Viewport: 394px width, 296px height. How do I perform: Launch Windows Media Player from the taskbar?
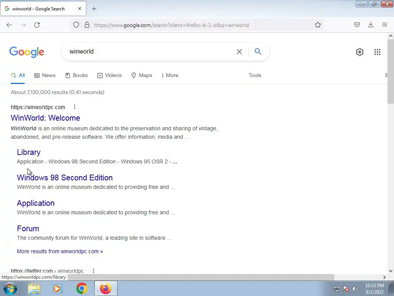pos(58,289)
